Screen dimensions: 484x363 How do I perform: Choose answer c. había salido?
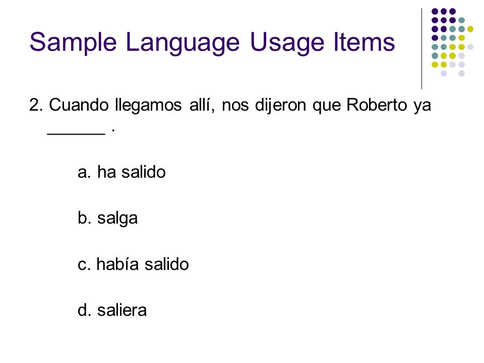coord(133,264)
